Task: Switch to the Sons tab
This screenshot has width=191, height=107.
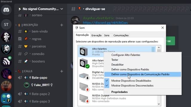Action: coord(107,35)
